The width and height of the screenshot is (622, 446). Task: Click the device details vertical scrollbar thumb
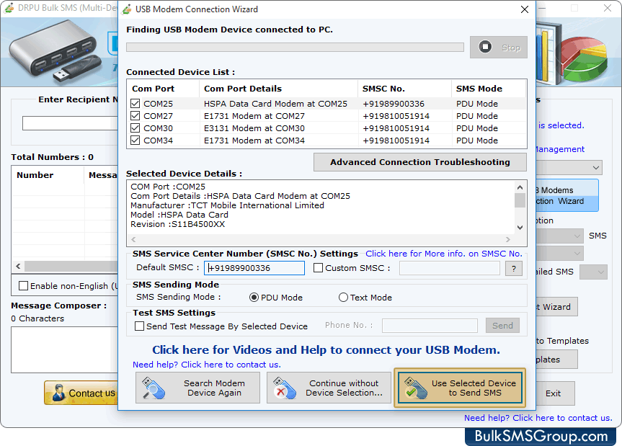[520, 200]
